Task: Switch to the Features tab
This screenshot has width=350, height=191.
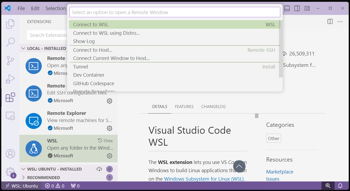Action: [x=184, y=106]
